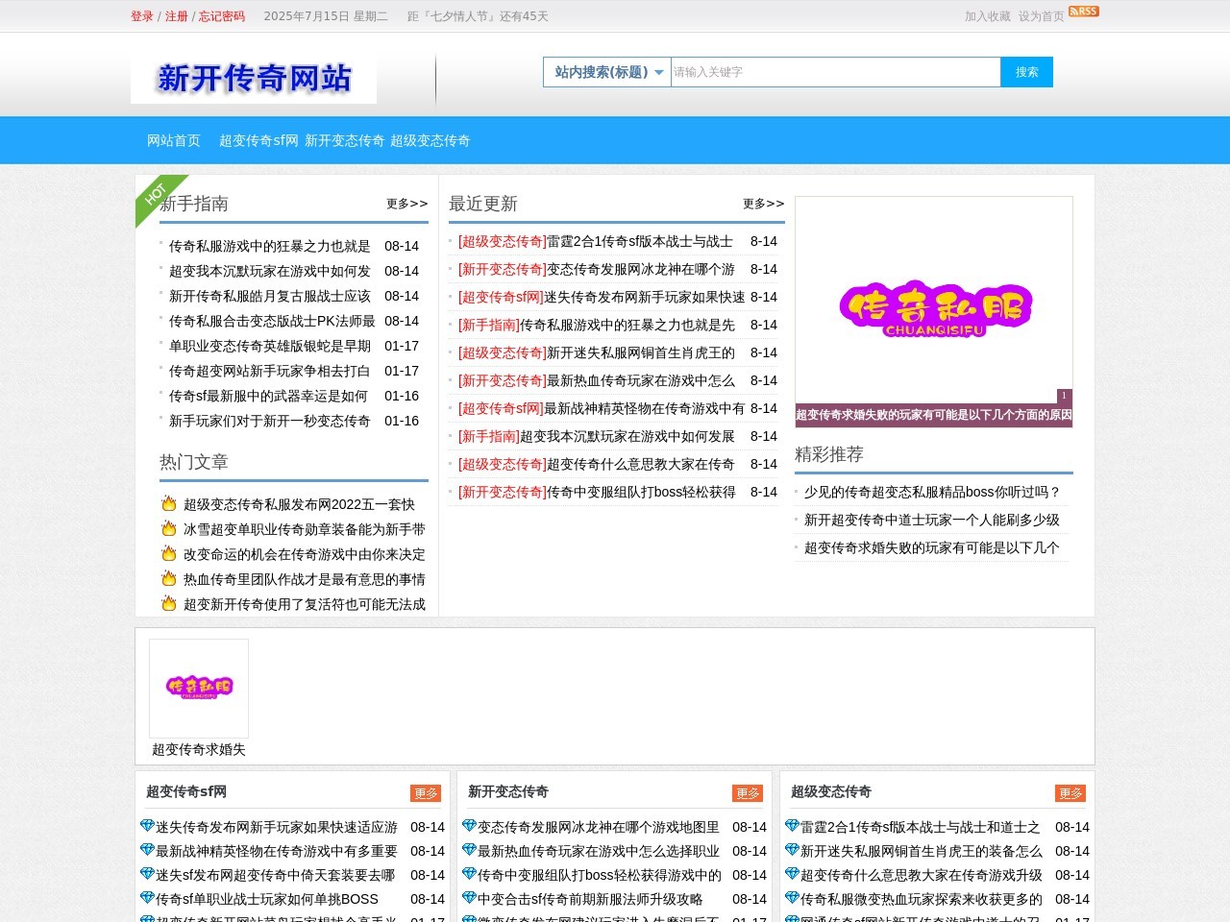The height and width of the screenshot is (922, 1230).
Task: Click diamond icon beside 新开迷失私服网铜首生肖虎王的装备怎么
Action: point(792,850)
